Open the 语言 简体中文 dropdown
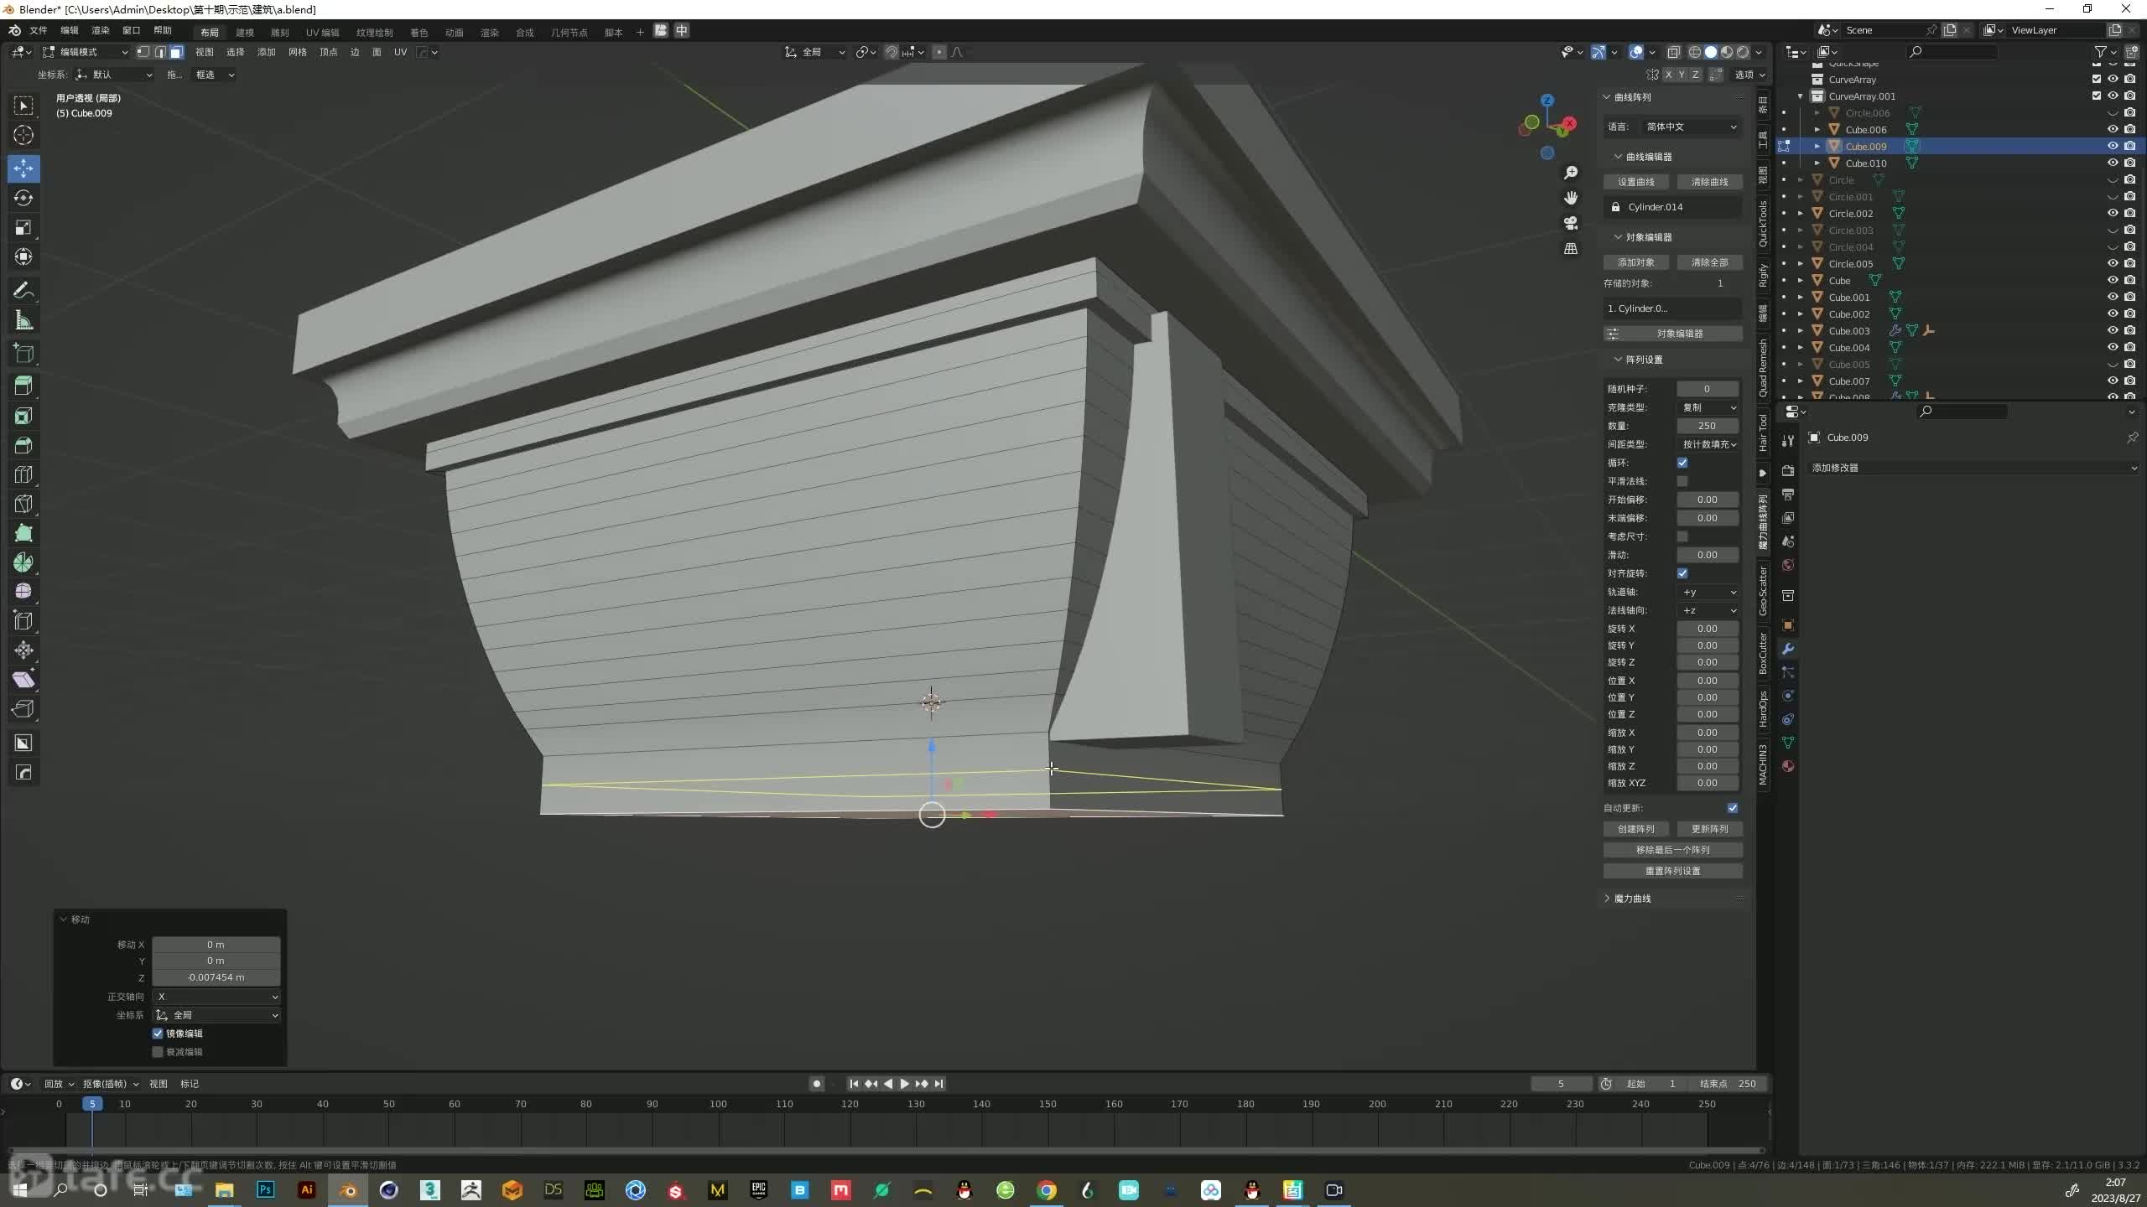Viewport: 2147px width, 1207px height. pyautogui.click(x=1689, y=127)
